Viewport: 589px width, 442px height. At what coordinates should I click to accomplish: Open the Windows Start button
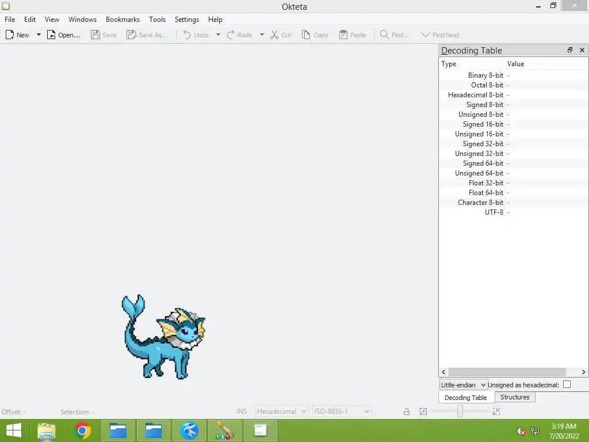(x=14, y=430)
